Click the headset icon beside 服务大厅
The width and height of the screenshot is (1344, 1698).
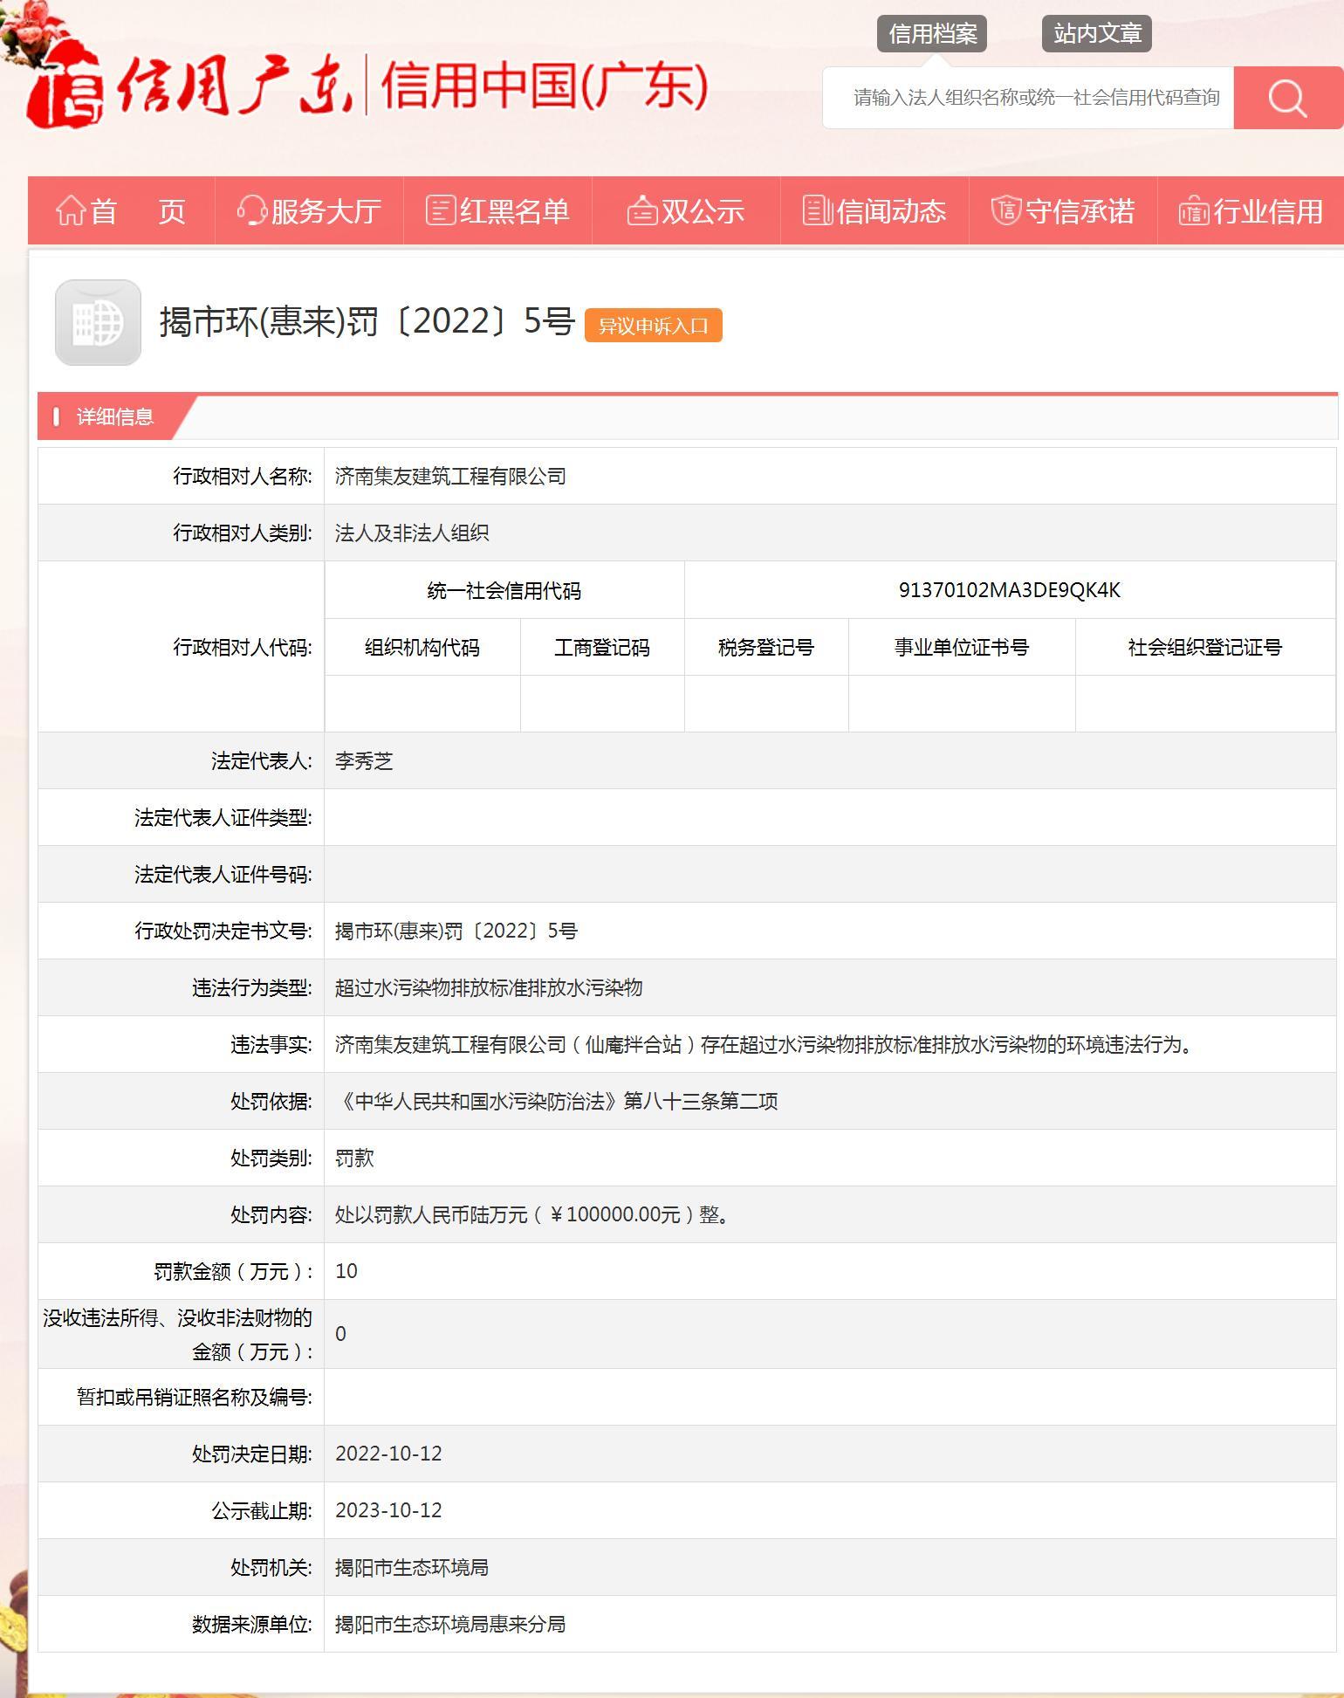251,211
